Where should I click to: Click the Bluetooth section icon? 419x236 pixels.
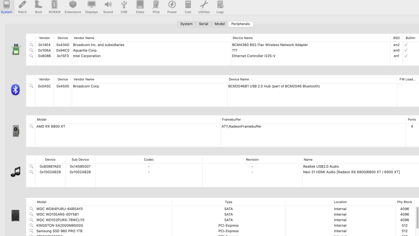[15, 90]
